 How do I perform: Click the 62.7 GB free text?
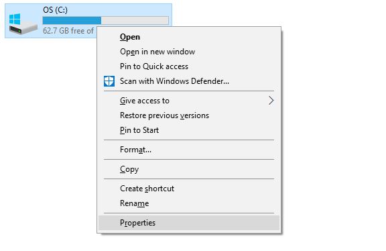(68, 31)
